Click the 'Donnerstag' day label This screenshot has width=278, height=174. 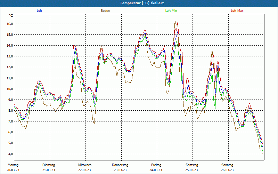[120, 165]
